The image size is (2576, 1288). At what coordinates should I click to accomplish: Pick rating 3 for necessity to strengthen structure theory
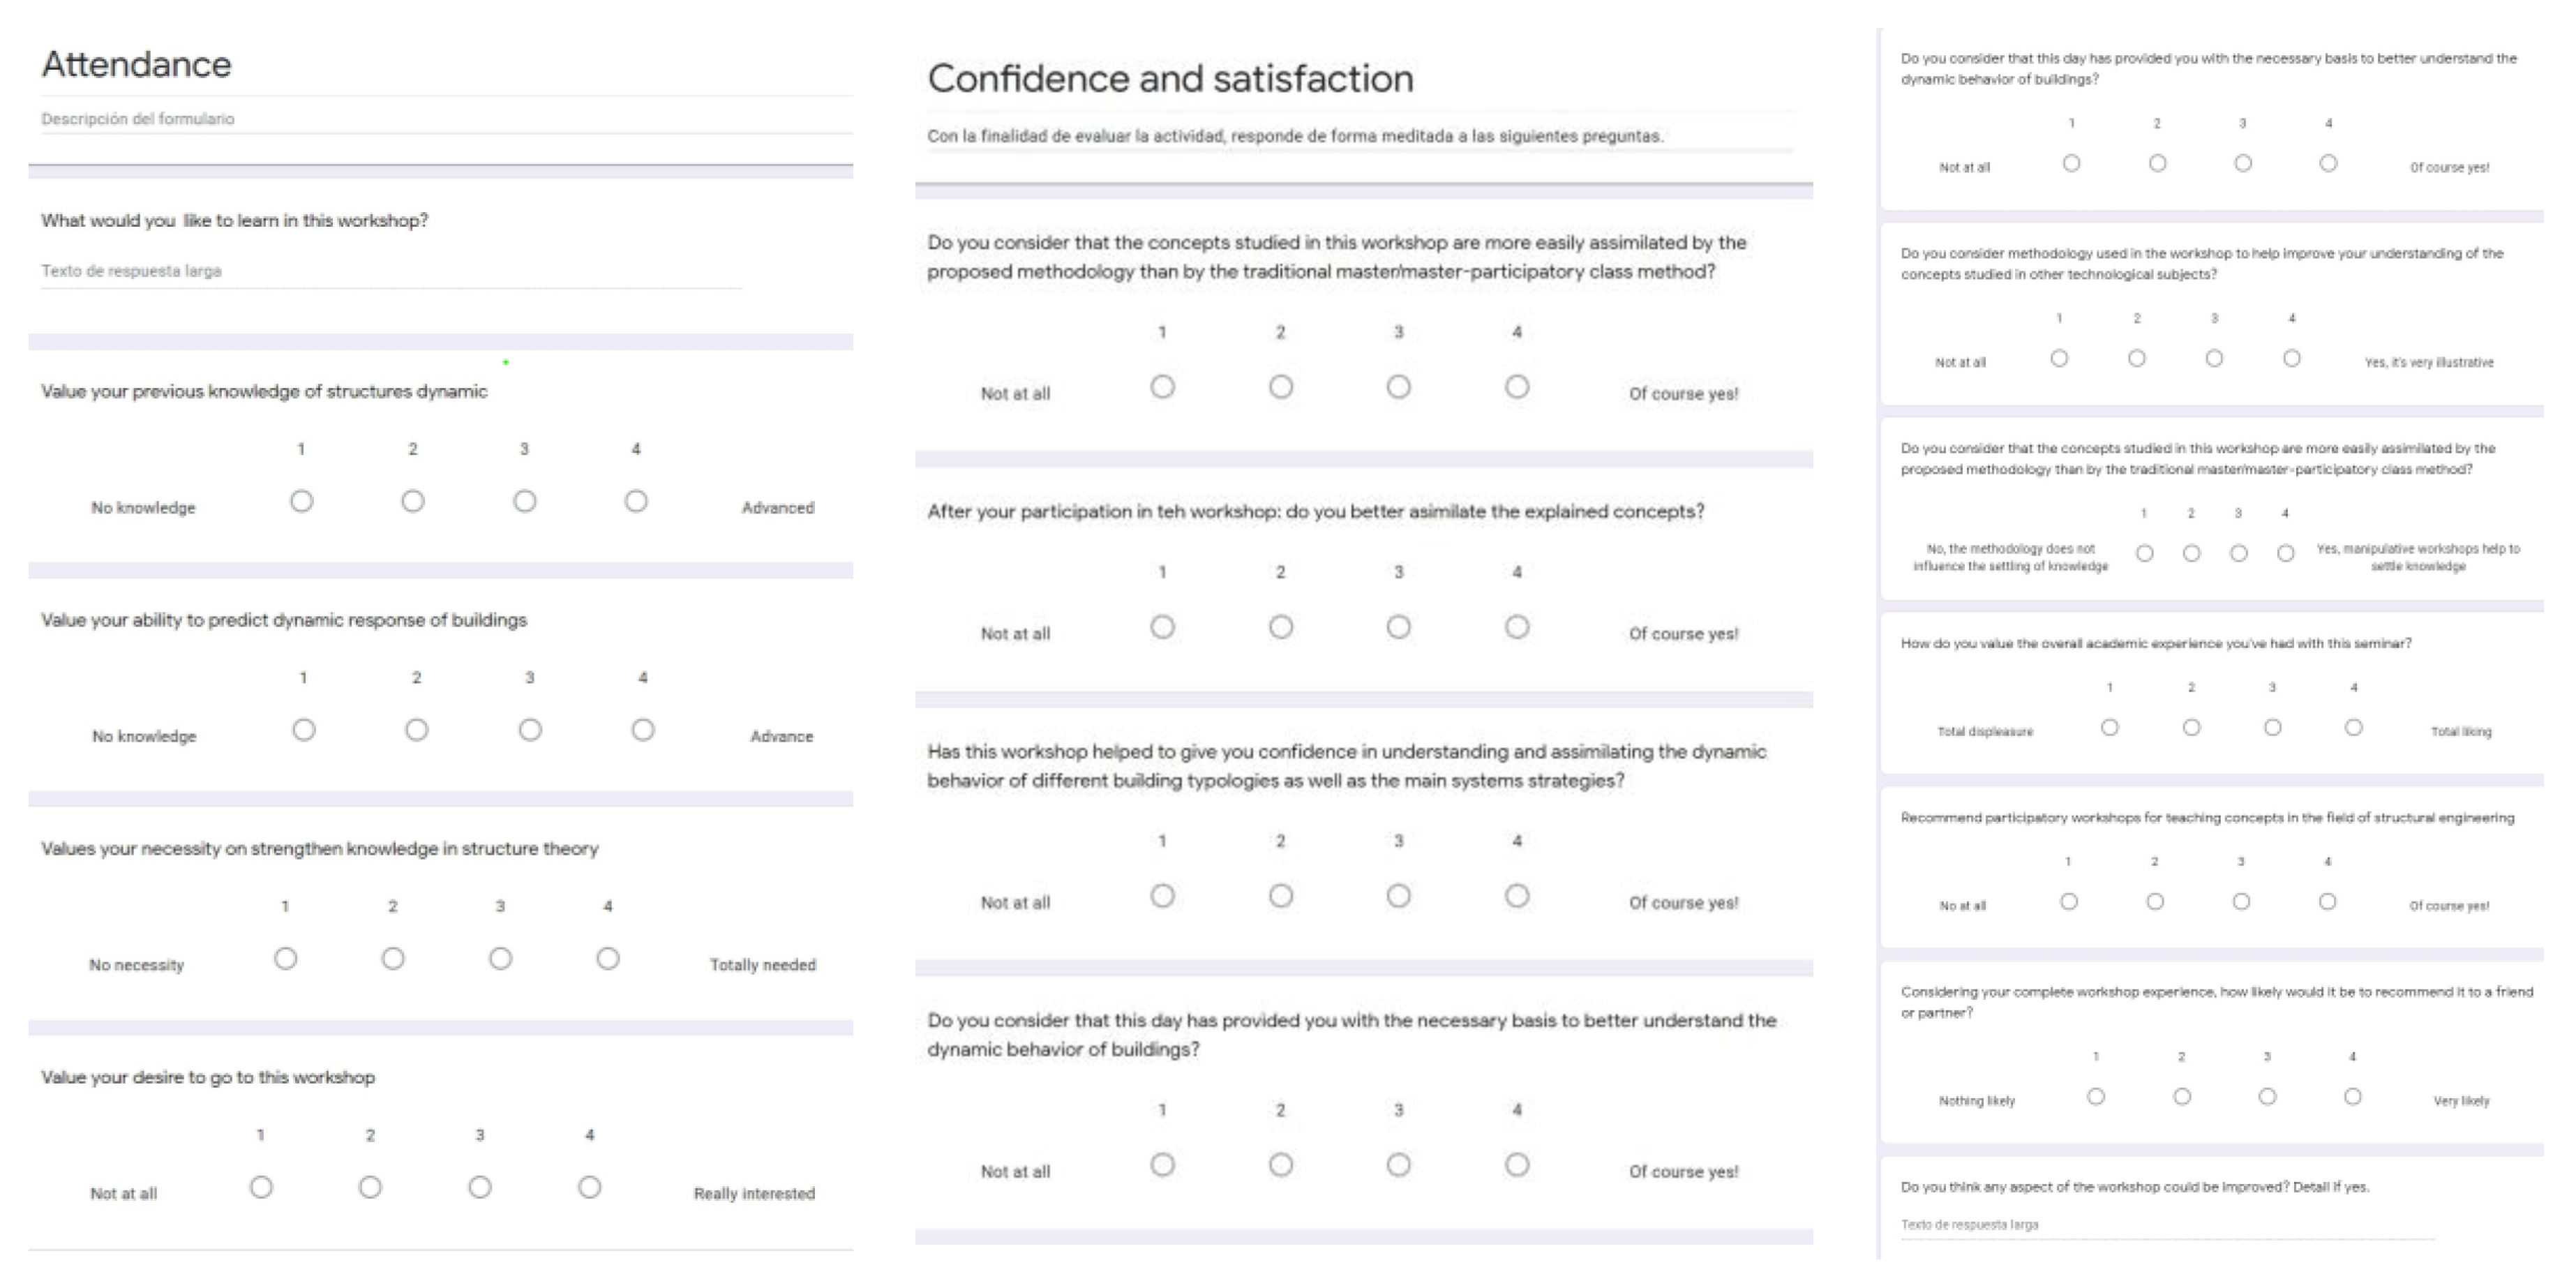pyautogui.click(x=500, y=958)
